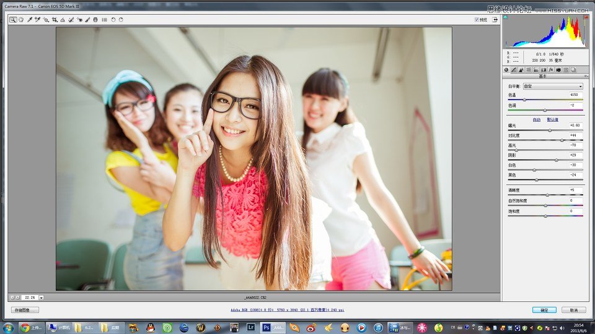The image size is (595, 334).
Task: Switch to the Split Toning panel tab
Action: (535, 70)
